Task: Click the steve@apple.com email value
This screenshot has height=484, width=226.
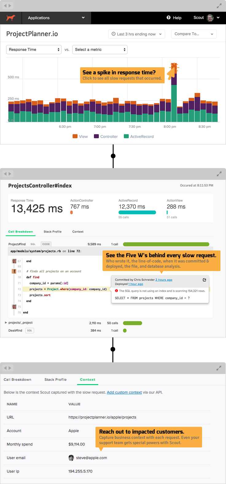Action: (92, 458)
